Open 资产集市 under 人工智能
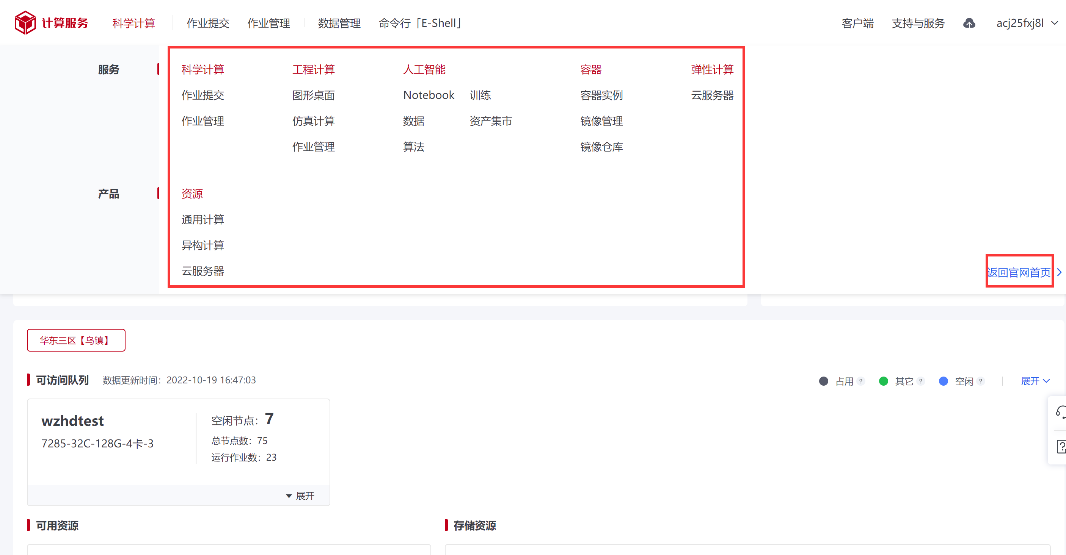Screen dimensions: 1066x555 (491, 121)
